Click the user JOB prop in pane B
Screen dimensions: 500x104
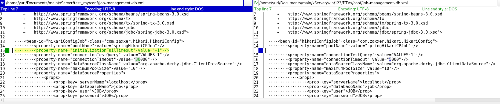320,91
